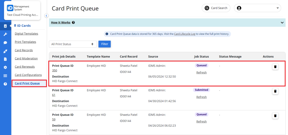The width and height of the screenshot is (288, 135).
Task: Click the How It Works link
Action: point(61,22)
